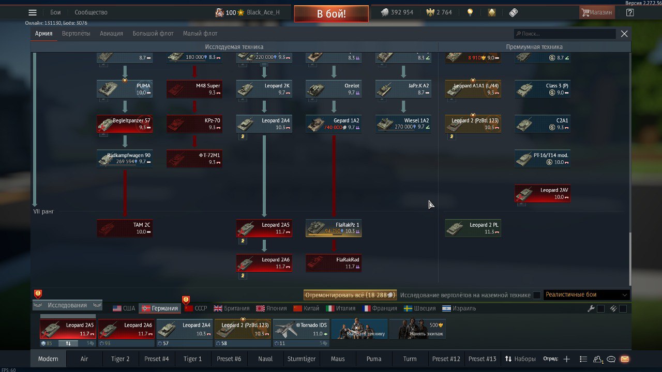The height and width of the screenshot is (372, 662).
Task: Open the squad list icon
Action: coord(583,359)
